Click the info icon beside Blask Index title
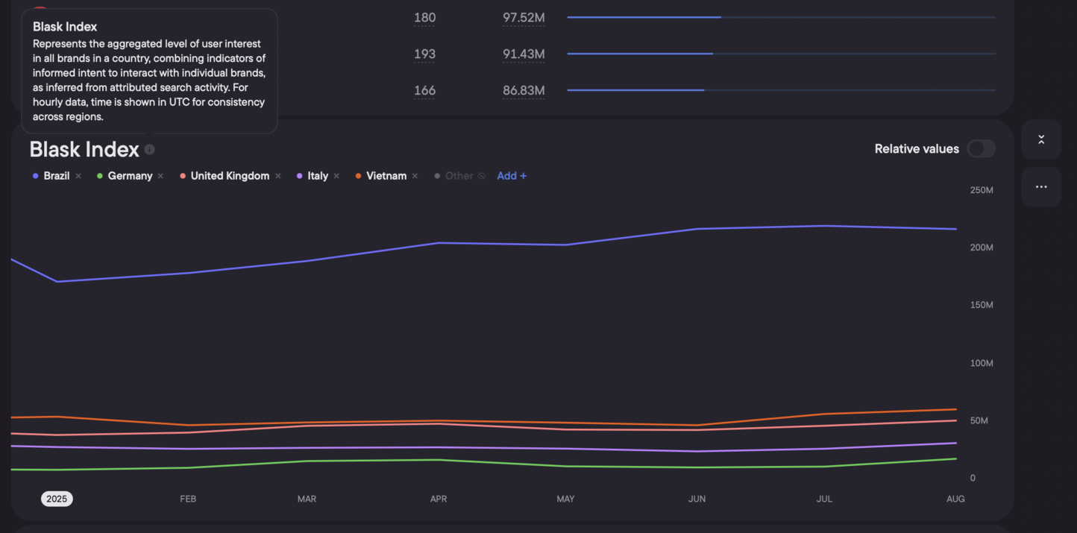The width and height of the screenshot is (1077, 533). [150, 149]
